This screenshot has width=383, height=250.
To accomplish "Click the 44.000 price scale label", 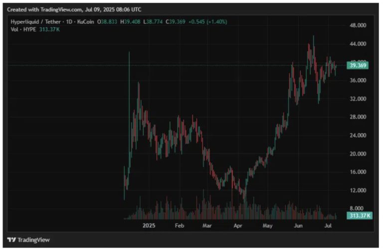I will (x=358, y=44).
